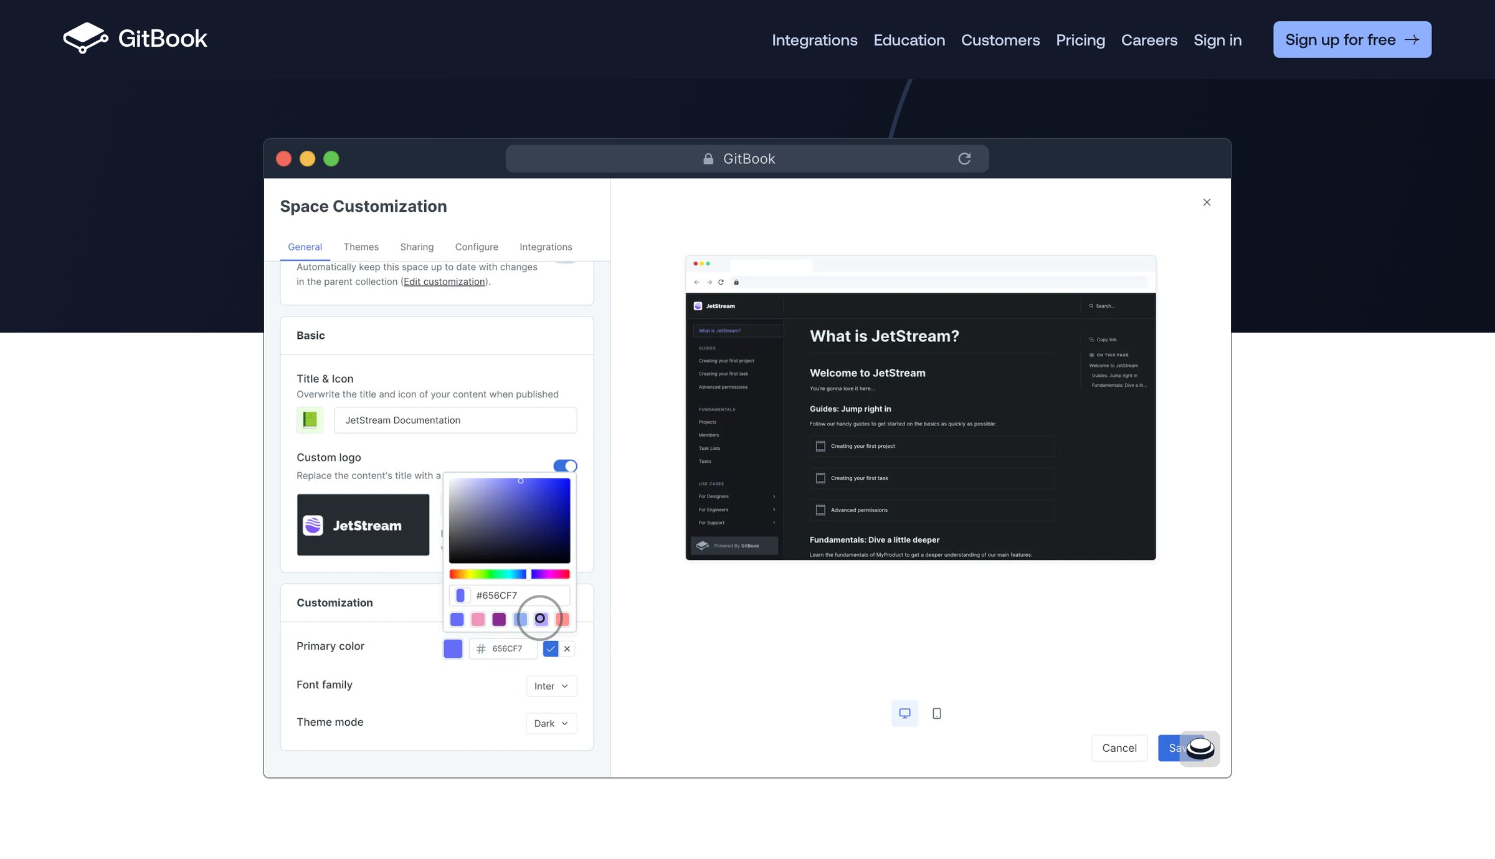Click the reload icon in the GitBook address bar
Viewport: 1495px width, 859px height.
click(x=964, y=159)
